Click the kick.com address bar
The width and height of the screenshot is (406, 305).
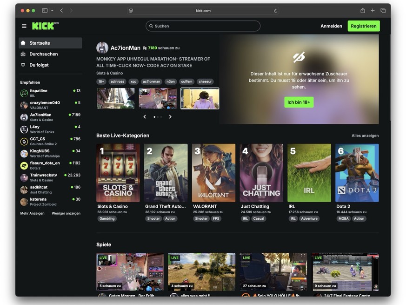[x=203, y=11]
